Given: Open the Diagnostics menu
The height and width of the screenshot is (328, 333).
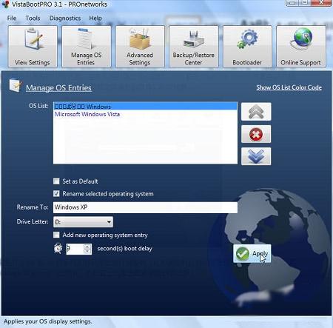Looking at the screenshot, I should click(65, 19).
